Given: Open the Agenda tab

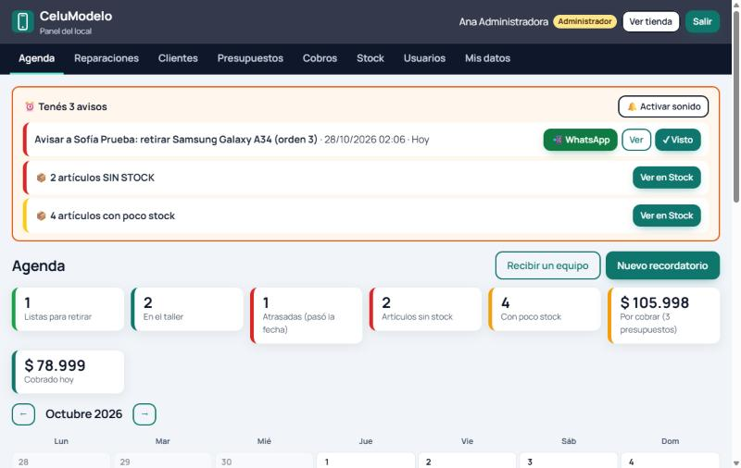Looking at the screenshot, I should click(x=36, y=58).
